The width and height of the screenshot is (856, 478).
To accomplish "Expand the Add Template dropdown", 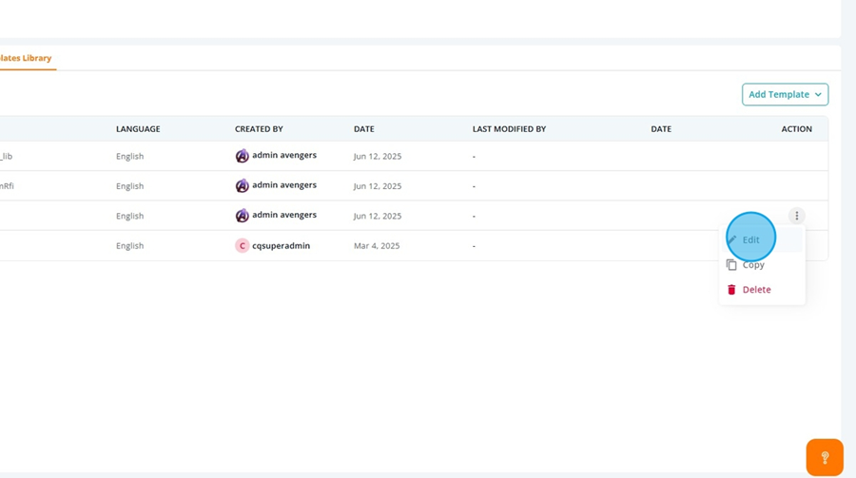I will (785, 94).
